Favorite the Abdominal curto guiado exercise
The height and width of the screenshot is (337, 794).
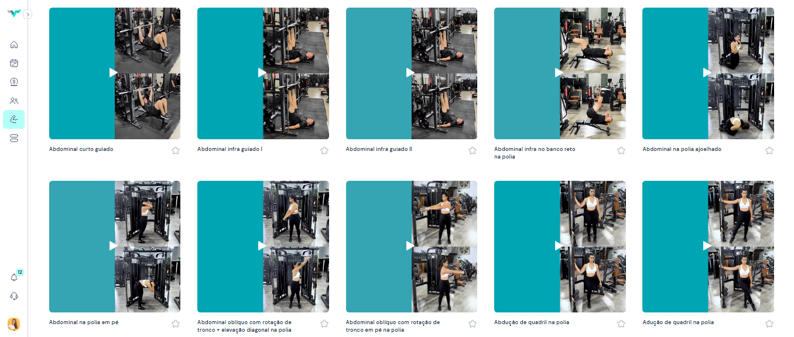pyautogui.click(x=176, y=150)
